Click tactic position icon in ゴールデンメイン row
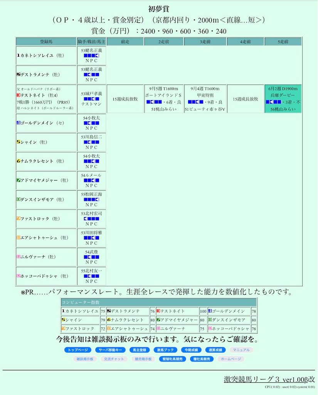The width and height of the screenshot is (318, 395). [91, 123]
